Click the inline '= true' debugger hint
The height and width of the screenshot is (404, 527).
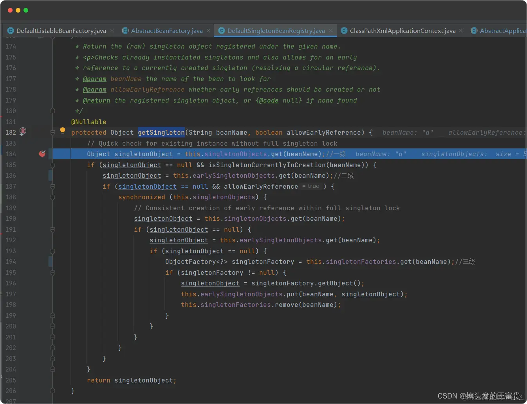pos(311,186)
